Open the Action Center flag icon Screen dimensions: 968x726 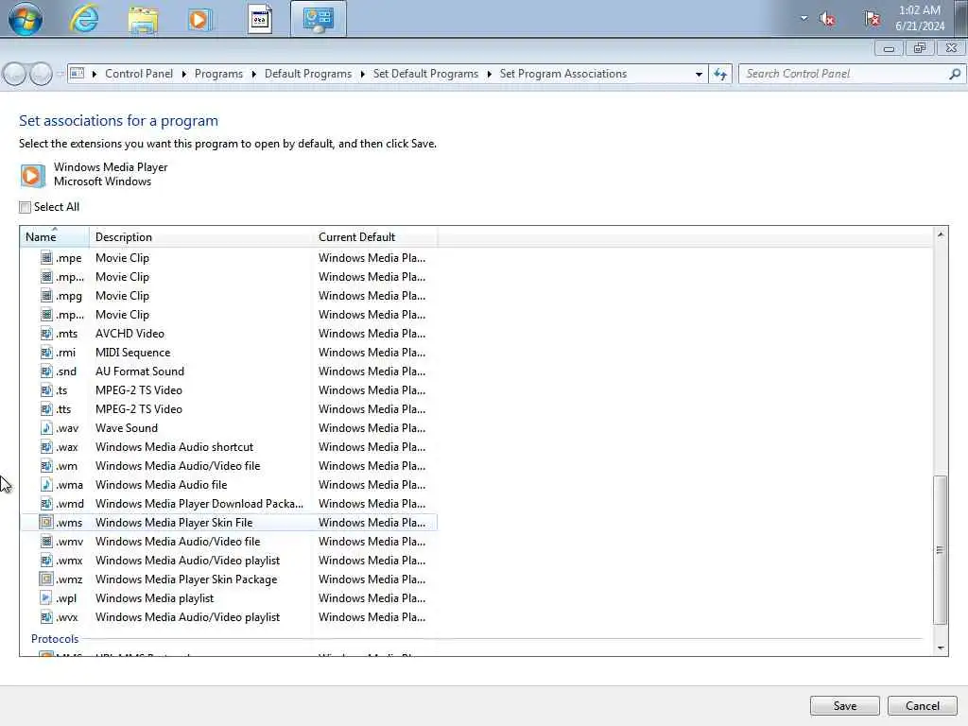point(873,19)
